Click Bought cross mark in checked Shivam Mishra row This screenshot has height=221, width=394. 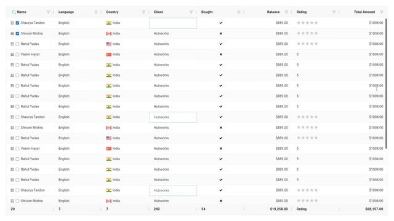tap(221, 33)
